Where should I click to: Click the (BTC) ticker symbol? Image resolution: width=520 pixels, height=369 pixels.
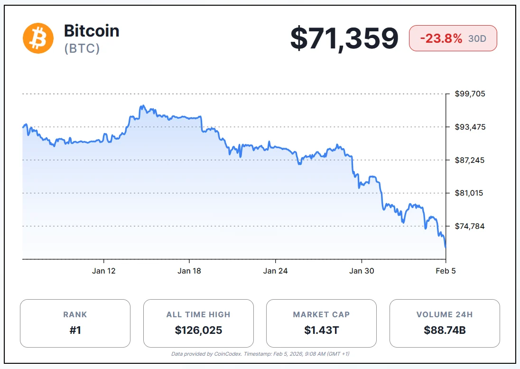pos(82,48)
